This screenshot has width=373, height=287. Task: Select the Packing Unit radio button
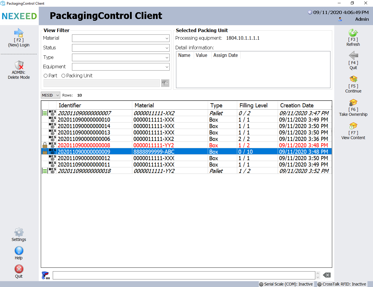64,76
